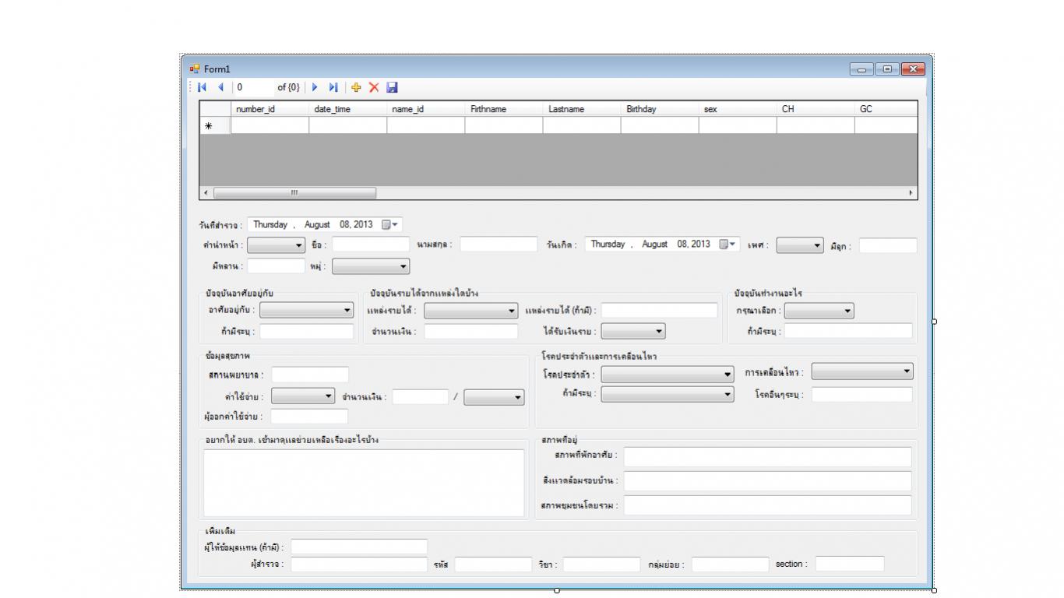
Task: Sort by the name_id column header
Action: 425,109
